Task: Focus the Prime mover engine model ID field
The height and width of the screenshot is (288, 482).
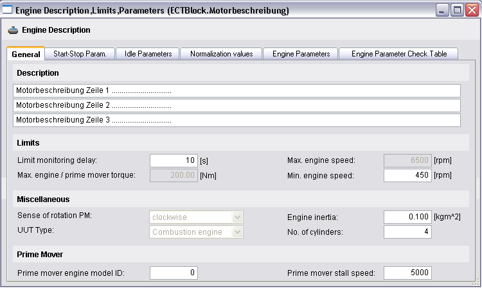Action: (174, 273)
